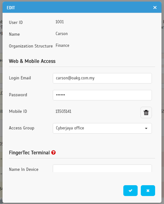Image resolution: width=164 pixels, height=204 pixels.
Task: Open the Cyberjaya office selection box
Action: click(x=102, y=128)
